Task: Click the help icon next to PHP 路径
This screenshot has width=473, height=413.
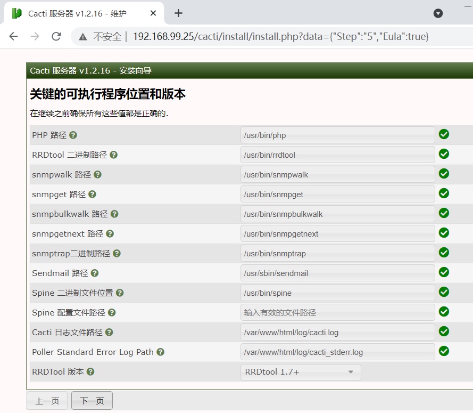Action: coord(73,135)
